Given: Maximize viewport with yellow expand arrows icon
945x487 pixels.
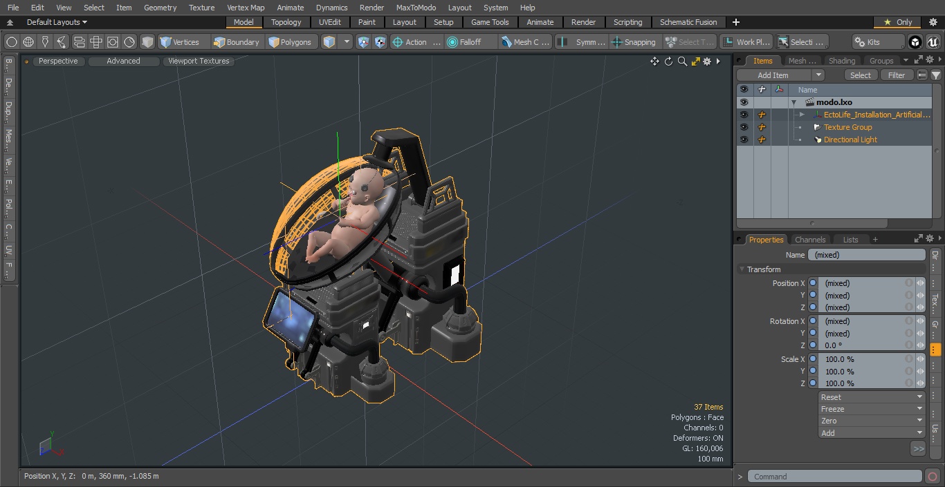Looking at the screenshot, I should [x=695, y=61].
